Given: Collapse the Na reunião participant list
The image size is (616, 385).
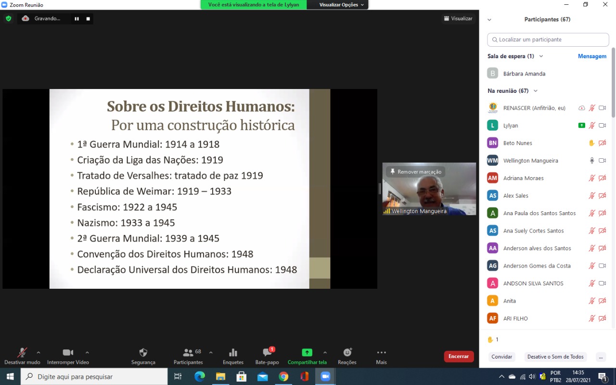Looking at the screenshot, I should (x=535, y=91).
